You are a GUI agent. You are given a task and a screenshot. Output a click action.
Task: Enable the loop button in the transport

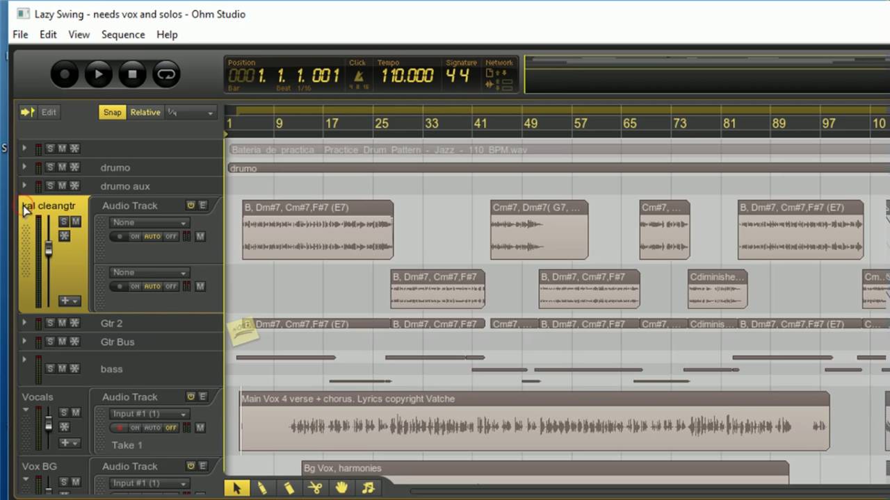tap(166, 74)
